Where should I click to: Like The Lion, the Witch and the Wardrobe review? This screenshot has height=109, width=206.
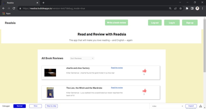[144, 91]
